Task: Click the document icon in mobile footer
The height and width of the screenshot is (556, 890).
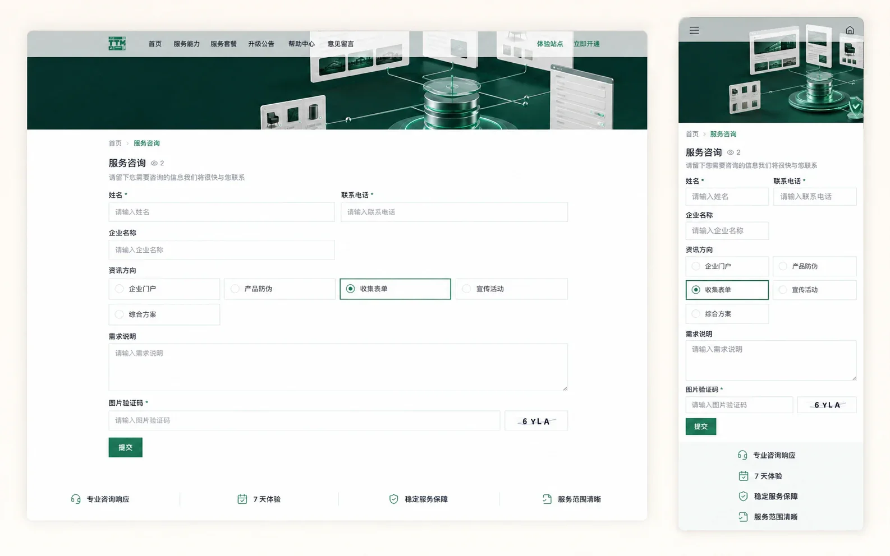Action: point(743,517)
